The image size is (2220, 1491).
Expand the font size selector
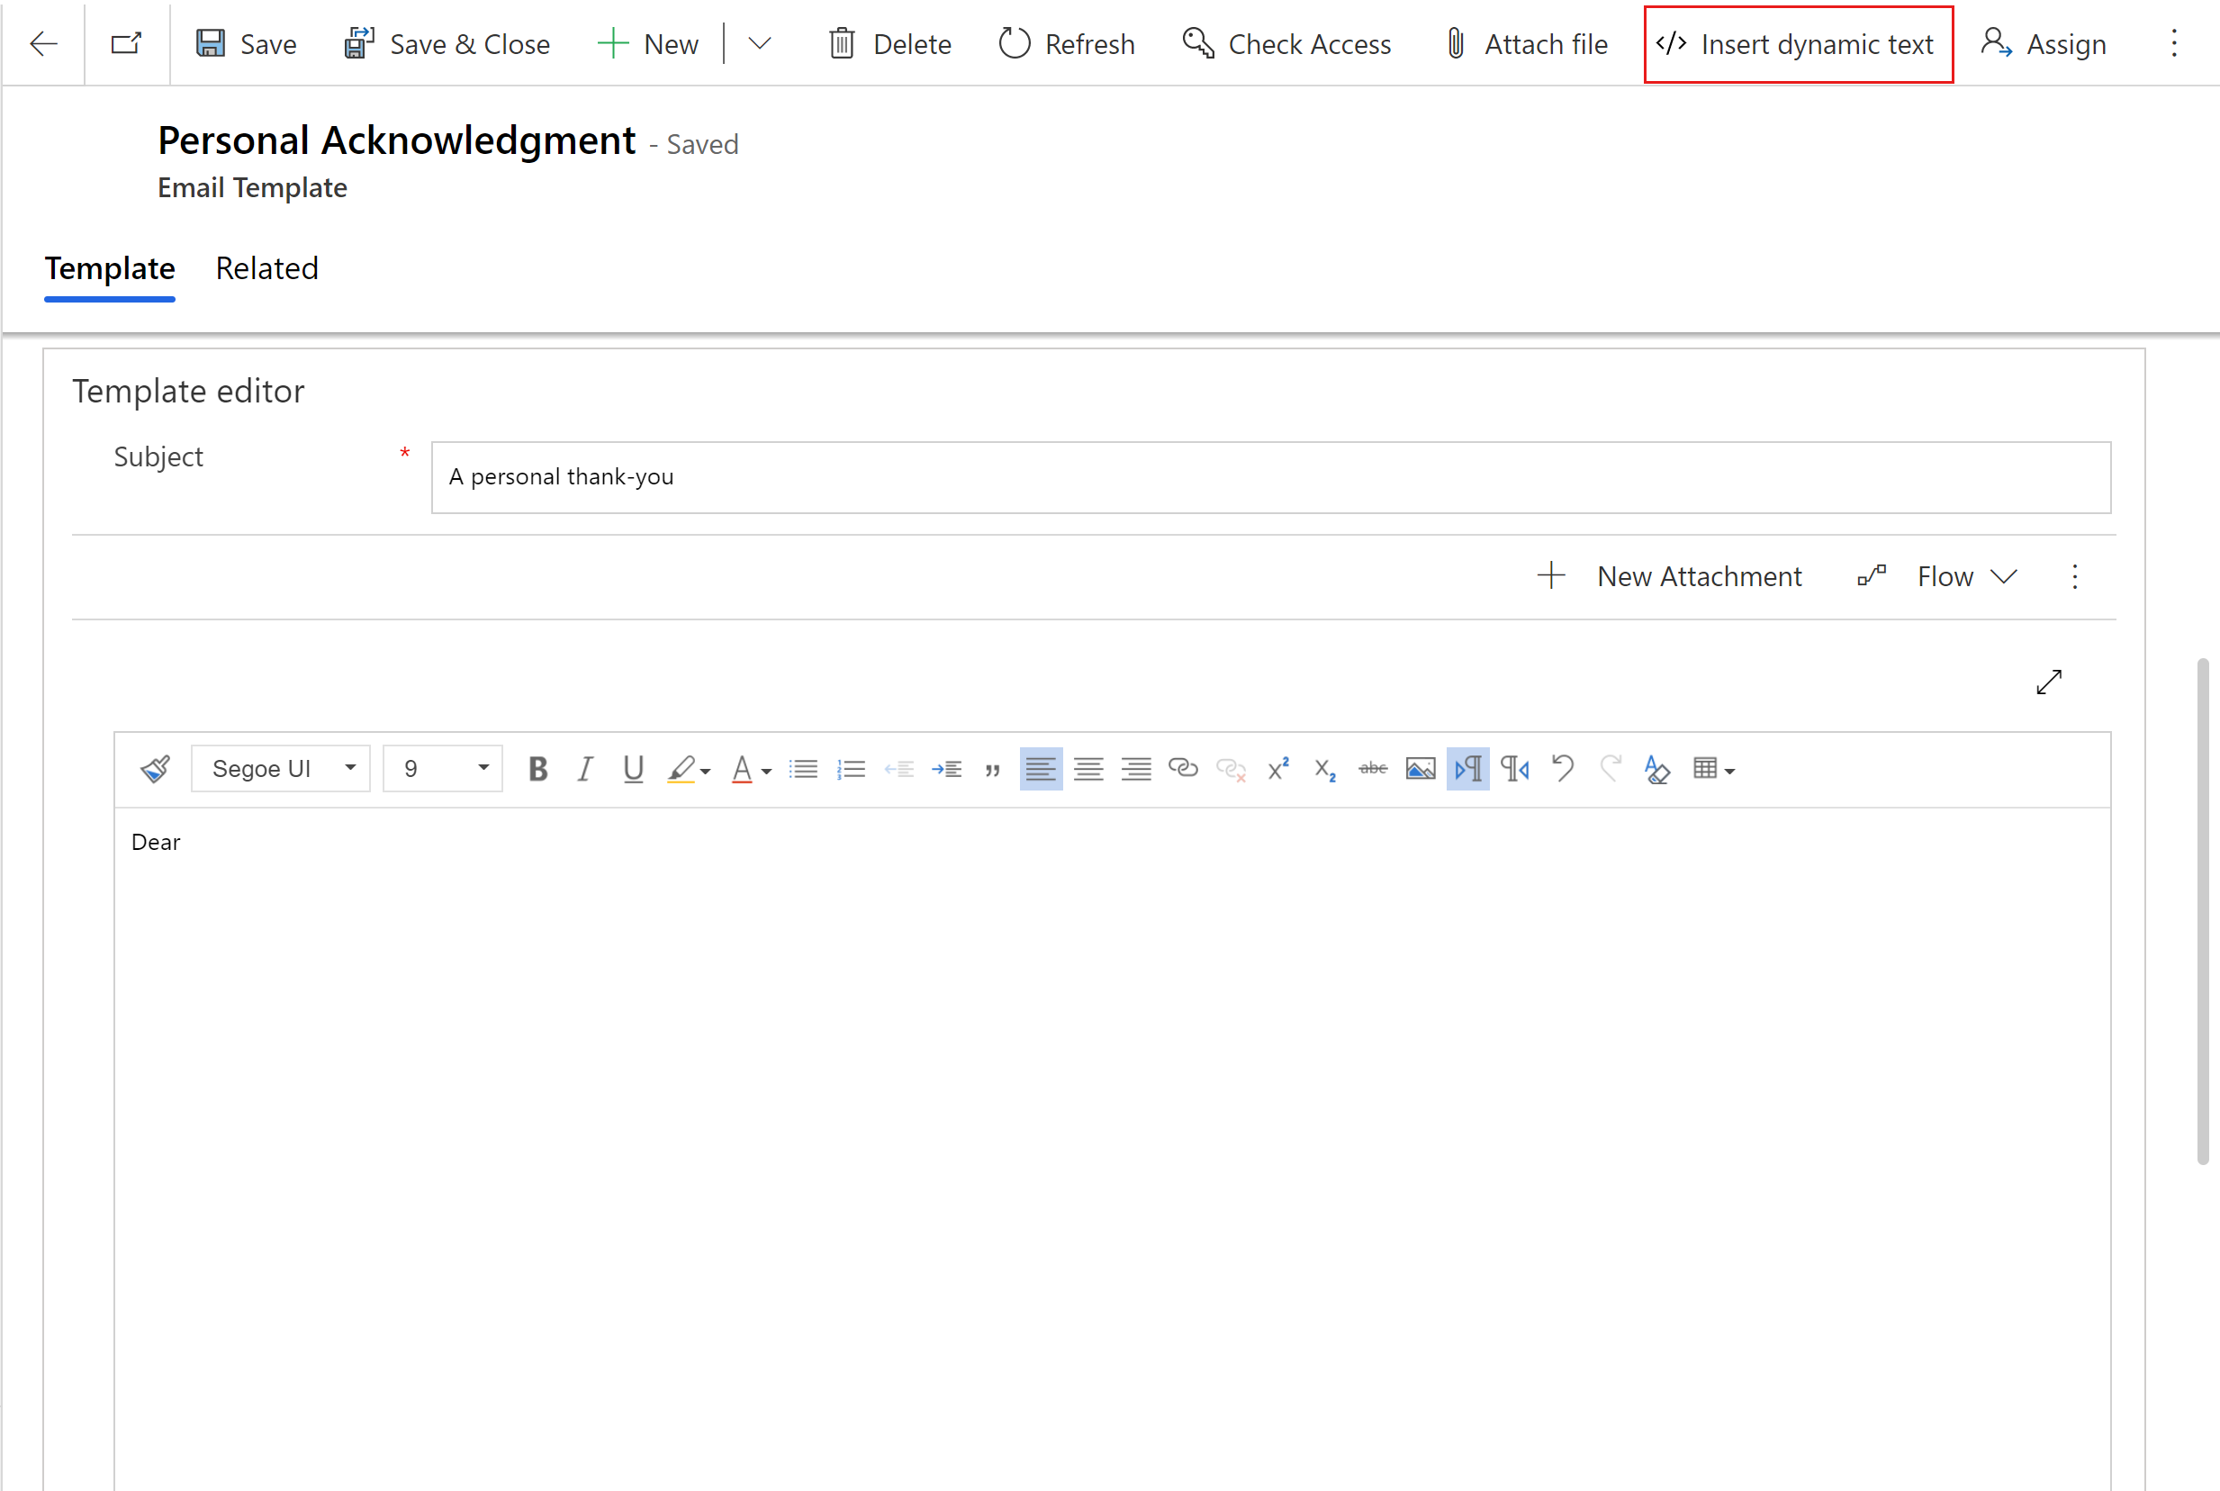click(484, 767)
